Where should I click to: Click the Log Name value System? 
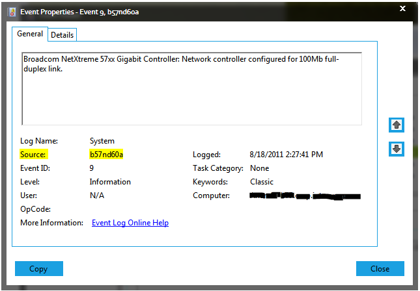tap(102, 141)
